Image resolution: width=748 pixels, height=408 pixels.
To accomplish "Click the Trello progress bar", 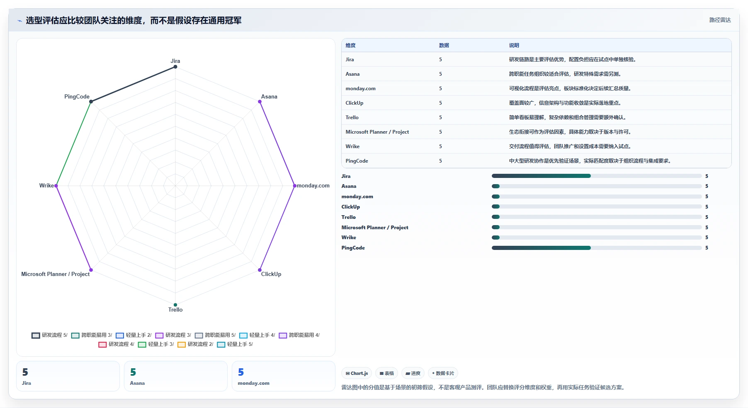I will (x=597, y=217).
